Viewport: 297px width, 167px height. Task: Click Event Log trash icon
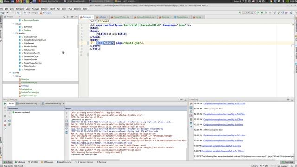(x=191, y=123)
